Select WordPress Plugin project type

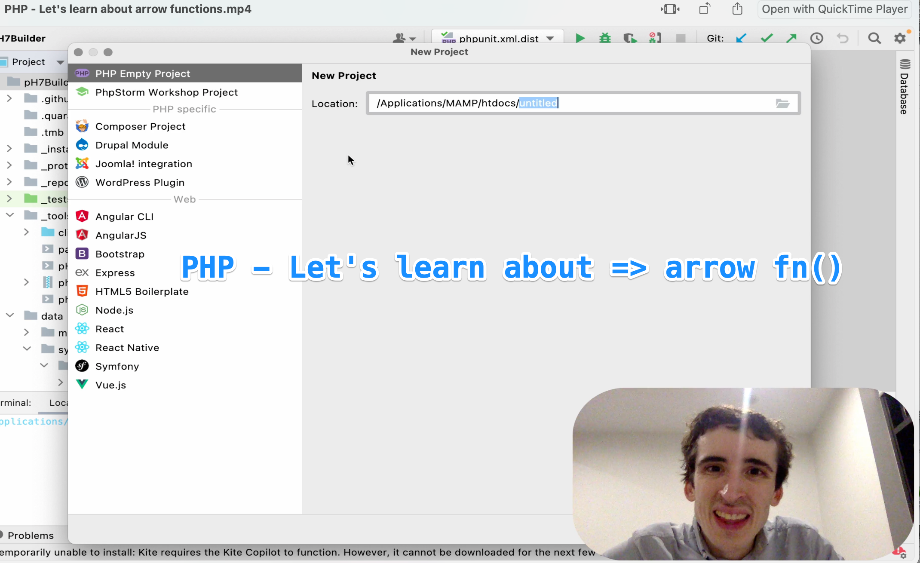185,183
